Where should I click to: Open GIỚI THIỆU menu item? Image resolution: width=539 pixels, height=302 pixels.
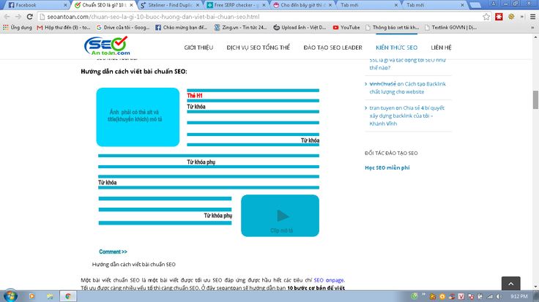[198, 48]
